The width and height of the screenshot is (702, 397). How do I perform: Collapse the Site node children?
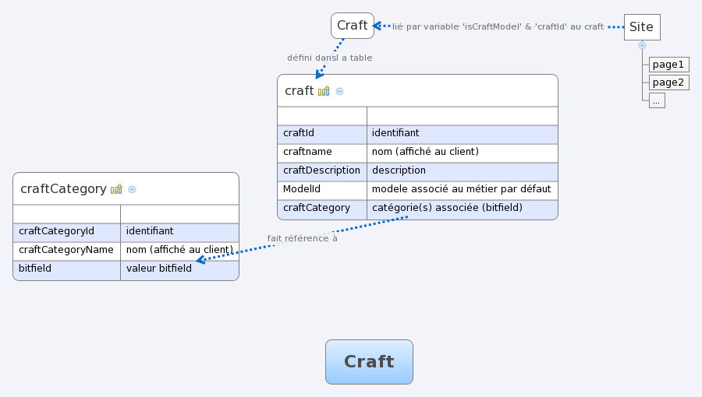click(642, 45)
